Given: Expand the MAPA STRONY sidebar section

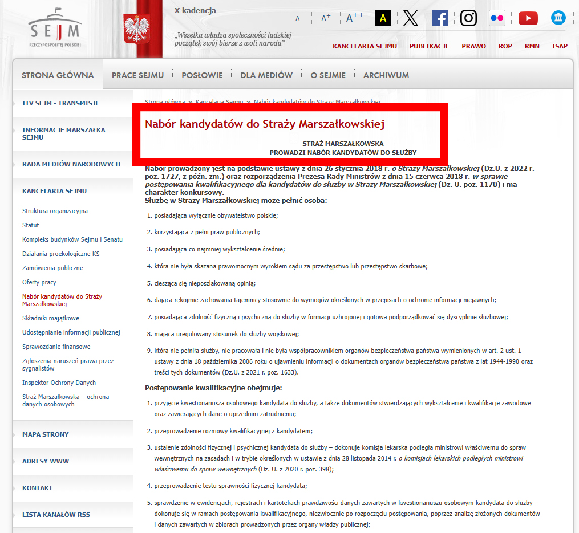Looking at the screenshot, I should coord(45,434).
